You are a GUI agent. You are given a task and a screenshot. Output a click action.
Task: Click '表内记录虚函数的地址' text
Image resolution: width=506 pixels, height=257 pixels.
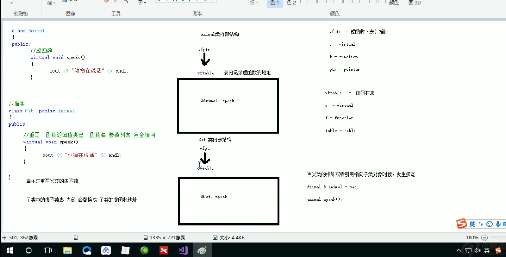coord(247,73)
